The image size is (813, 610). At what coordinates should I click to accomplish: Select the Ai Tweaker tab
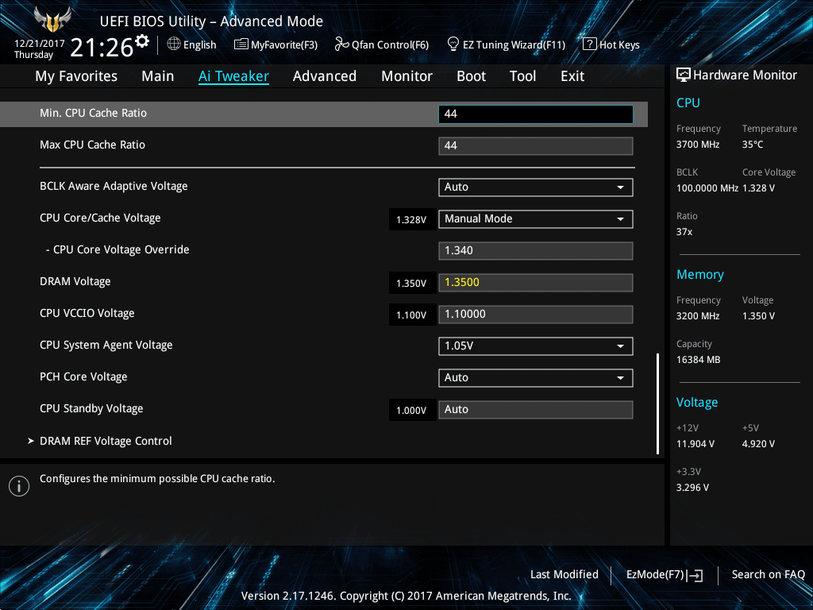[233, 76]
